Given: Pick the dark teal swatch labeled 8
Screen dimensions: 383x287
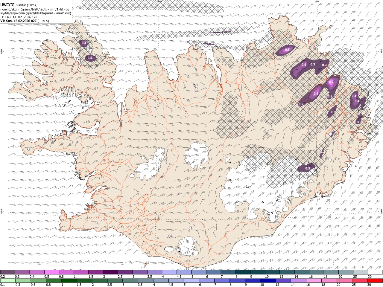Looking at the screenshot, I should (x=243, y=272).
